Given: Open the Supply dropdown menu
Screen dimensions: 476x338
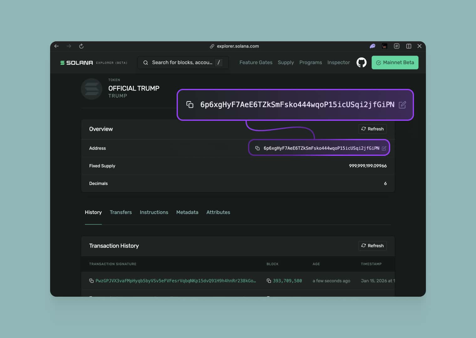Looking at the screenshot, I should click(x=286, y=62).
